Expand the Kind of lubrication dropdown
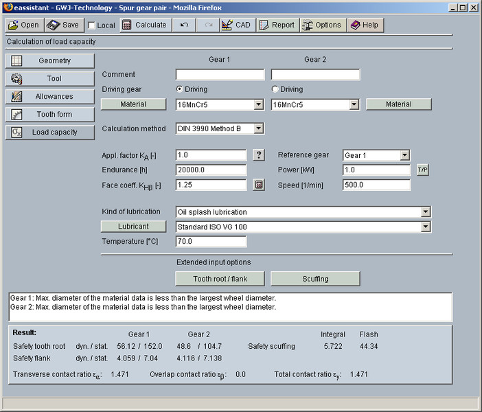482x412 pixels. (x=426, y=212)
